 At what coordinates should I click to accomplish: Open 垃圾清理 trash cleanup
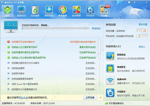click(x=35, y=11)
